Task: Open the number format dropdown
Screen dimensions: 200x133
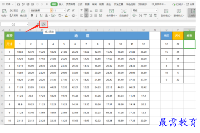Action: point(156,10)
